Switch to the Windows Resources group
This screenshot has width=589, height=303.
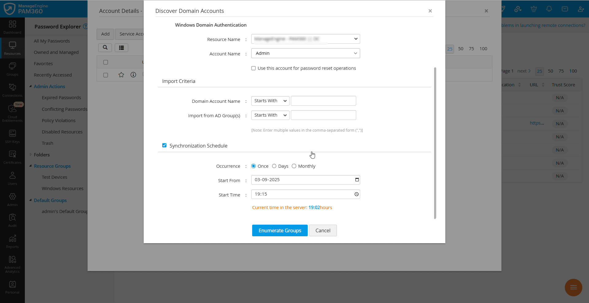62,188
